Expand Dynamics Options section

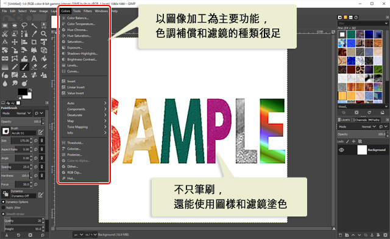(3, 202)
